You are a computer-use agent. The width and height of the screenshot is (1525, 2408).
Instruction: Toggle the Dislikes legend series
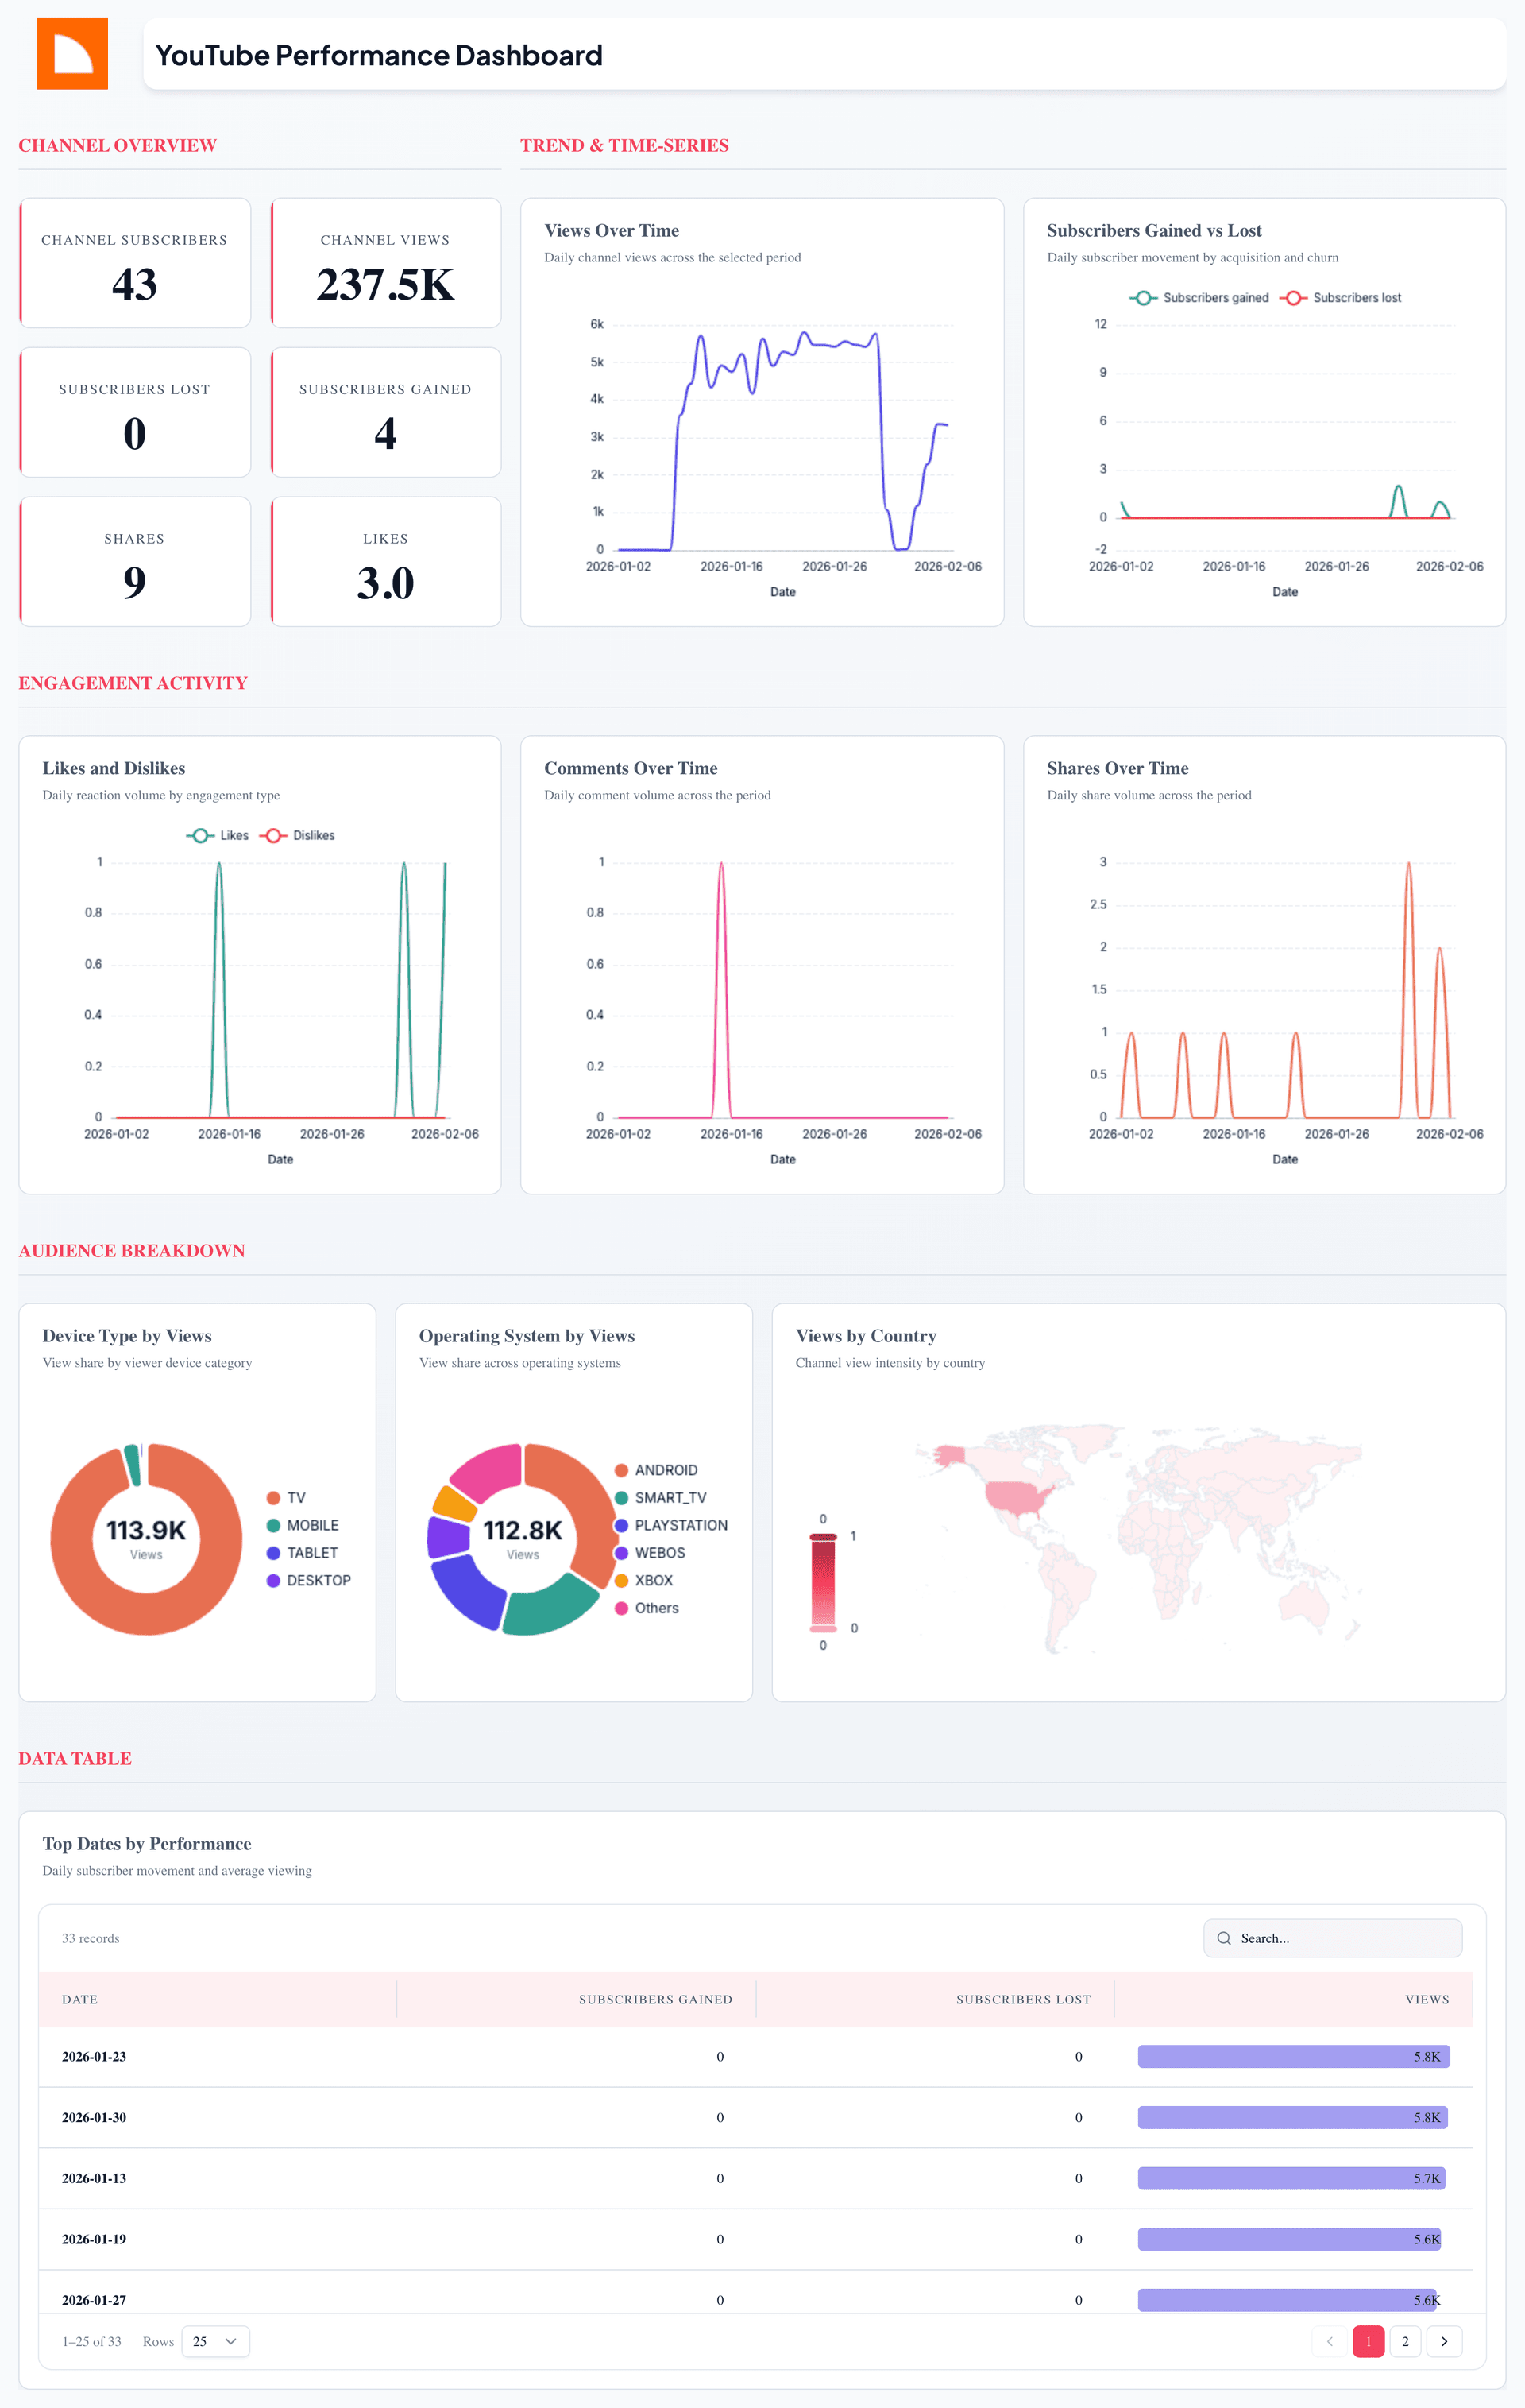point(298,835)
